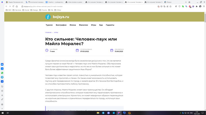
Task: Click the Главная breadcrumb link
Action: (x=48, y=33)
